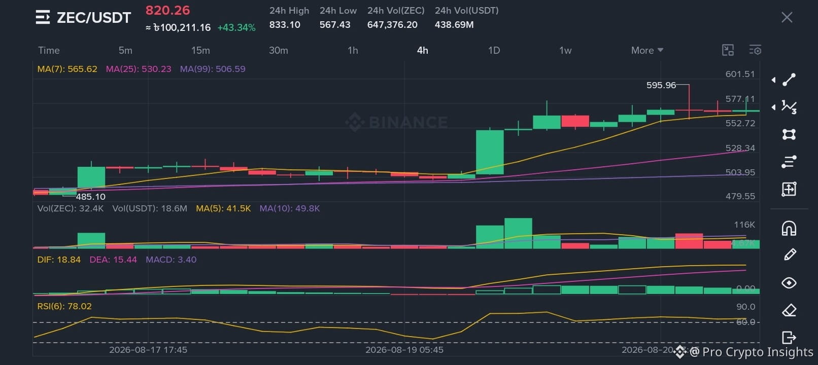The height and width of the screenshot is (365, 818).
Task: Toggle drawings visibility with eye icon
Action: 789,282
